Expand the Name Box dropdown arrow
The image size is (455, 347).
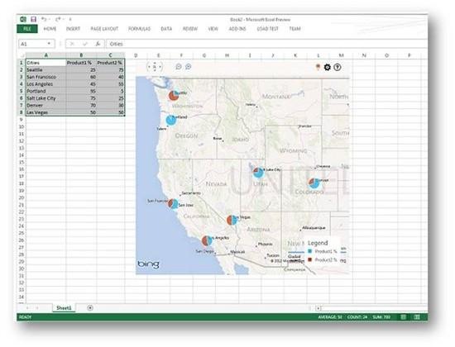[x=49, y=44]
